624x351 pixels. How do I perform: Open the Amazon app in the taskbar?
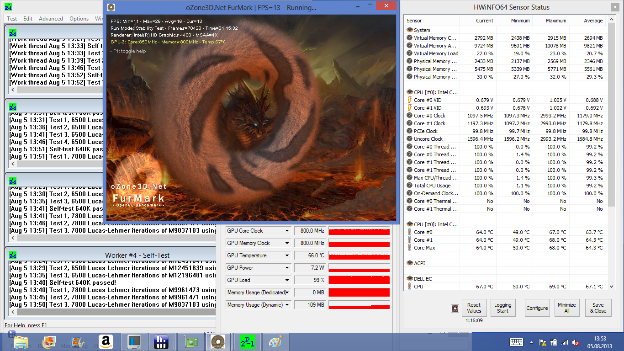[105, 342]
